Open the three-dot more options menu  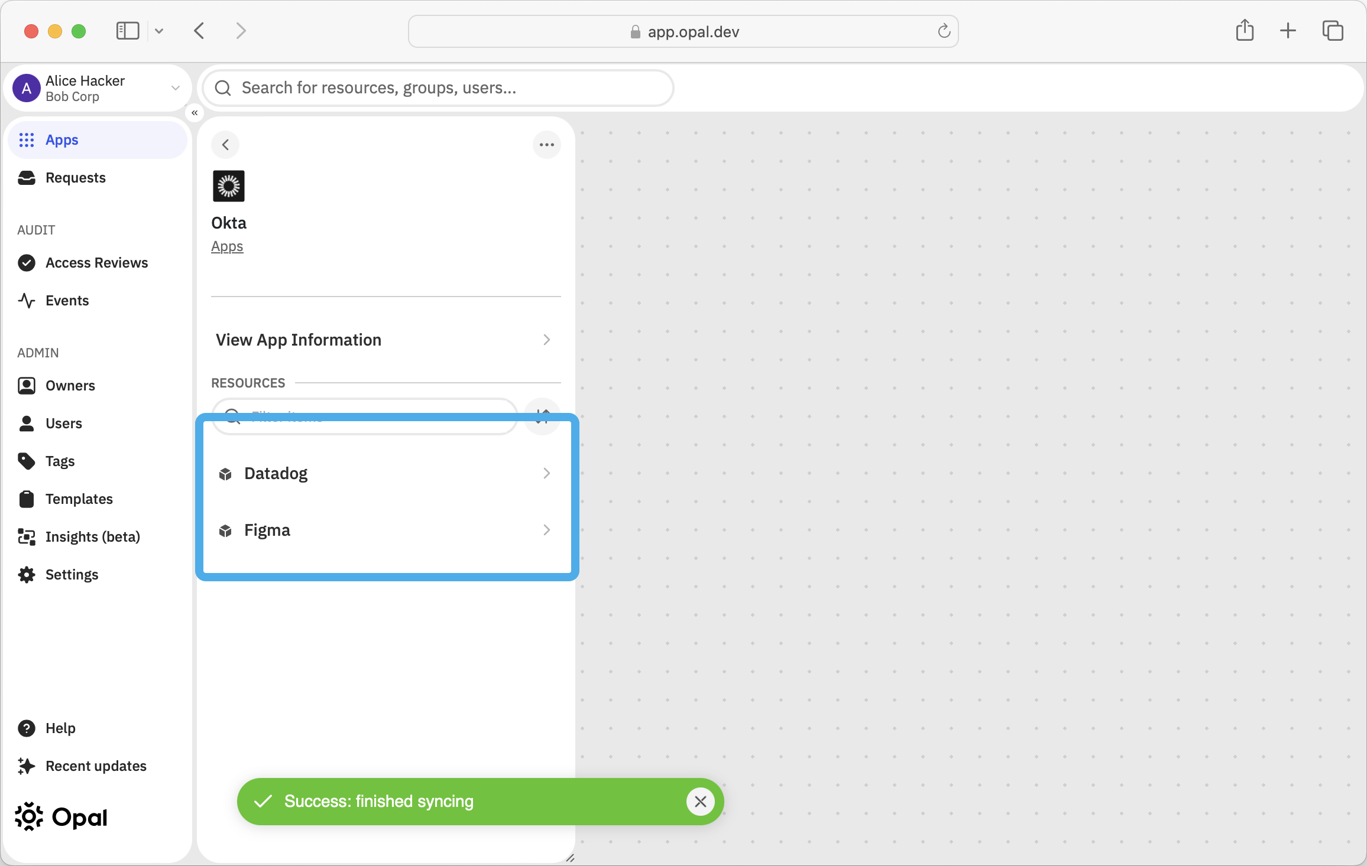coord(547,145)
